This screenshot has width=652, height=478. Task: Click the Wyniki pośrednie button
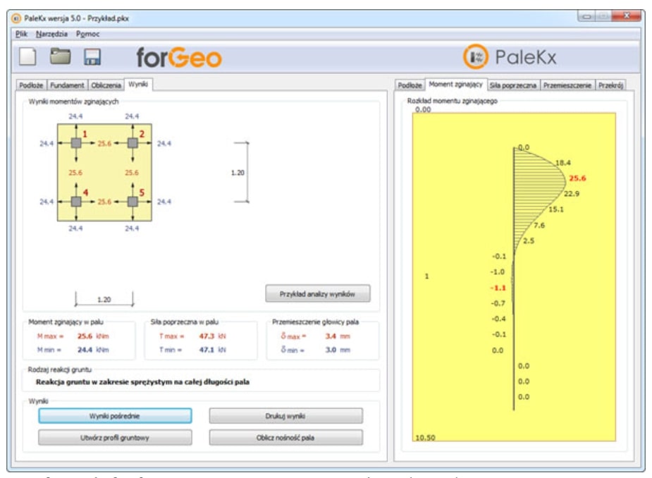115,416
